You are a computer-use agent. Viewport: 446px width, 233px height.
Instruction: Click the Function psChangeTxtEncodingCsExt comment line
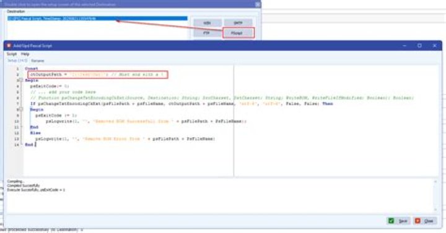click(222, 98)
